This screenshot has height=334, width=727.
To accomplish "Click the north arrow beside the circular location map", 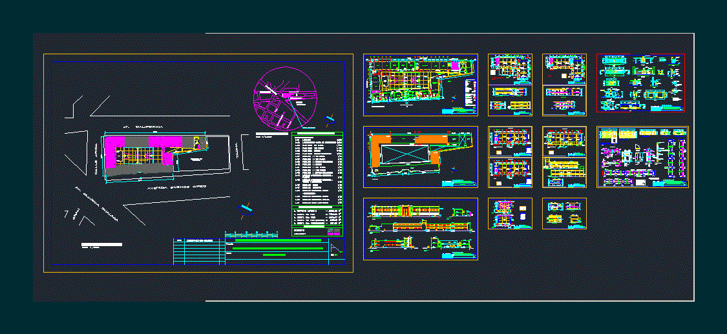I will click(x=331, y=119).
